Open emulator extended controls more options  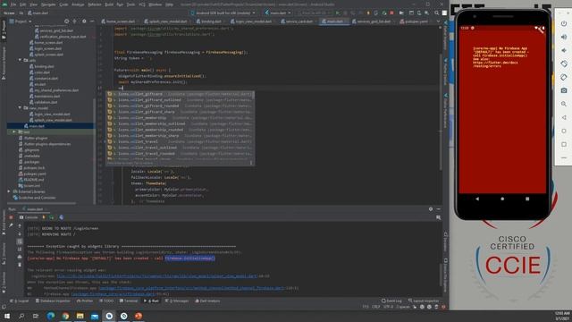tap(564, 157)
